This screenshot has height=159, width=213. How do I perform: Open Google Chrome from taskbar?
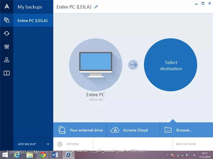tap(43, 155)
